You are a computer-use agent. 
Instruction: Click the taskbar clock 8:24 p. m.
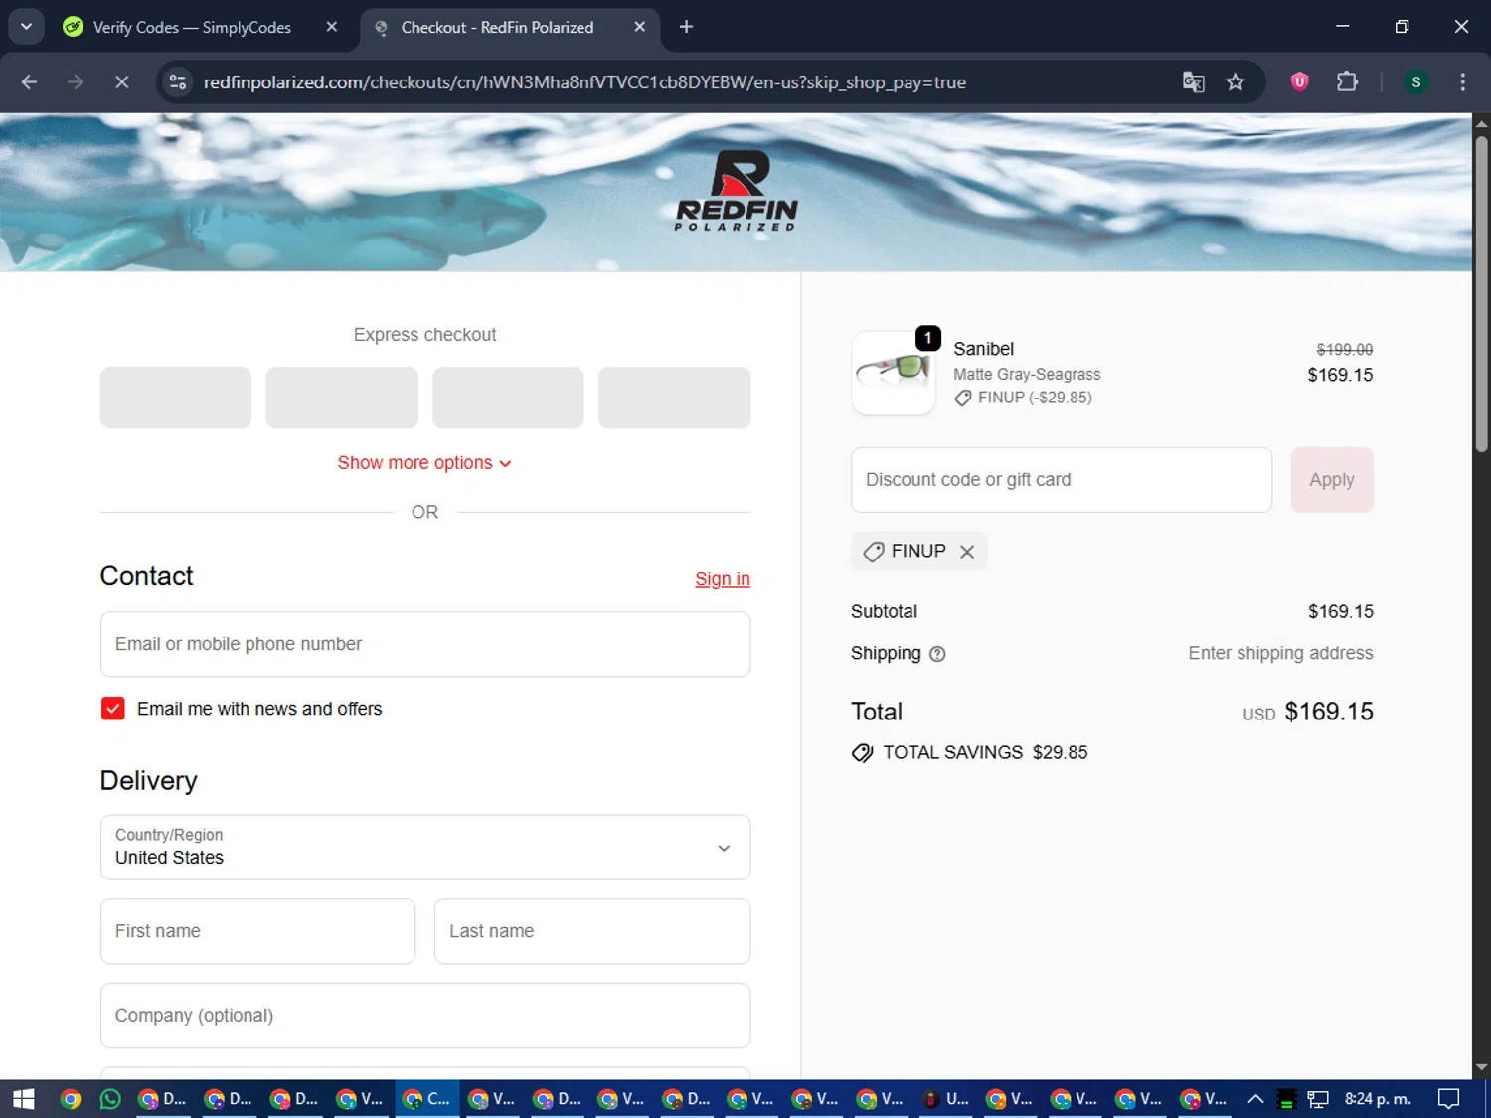(1378, 1099)
